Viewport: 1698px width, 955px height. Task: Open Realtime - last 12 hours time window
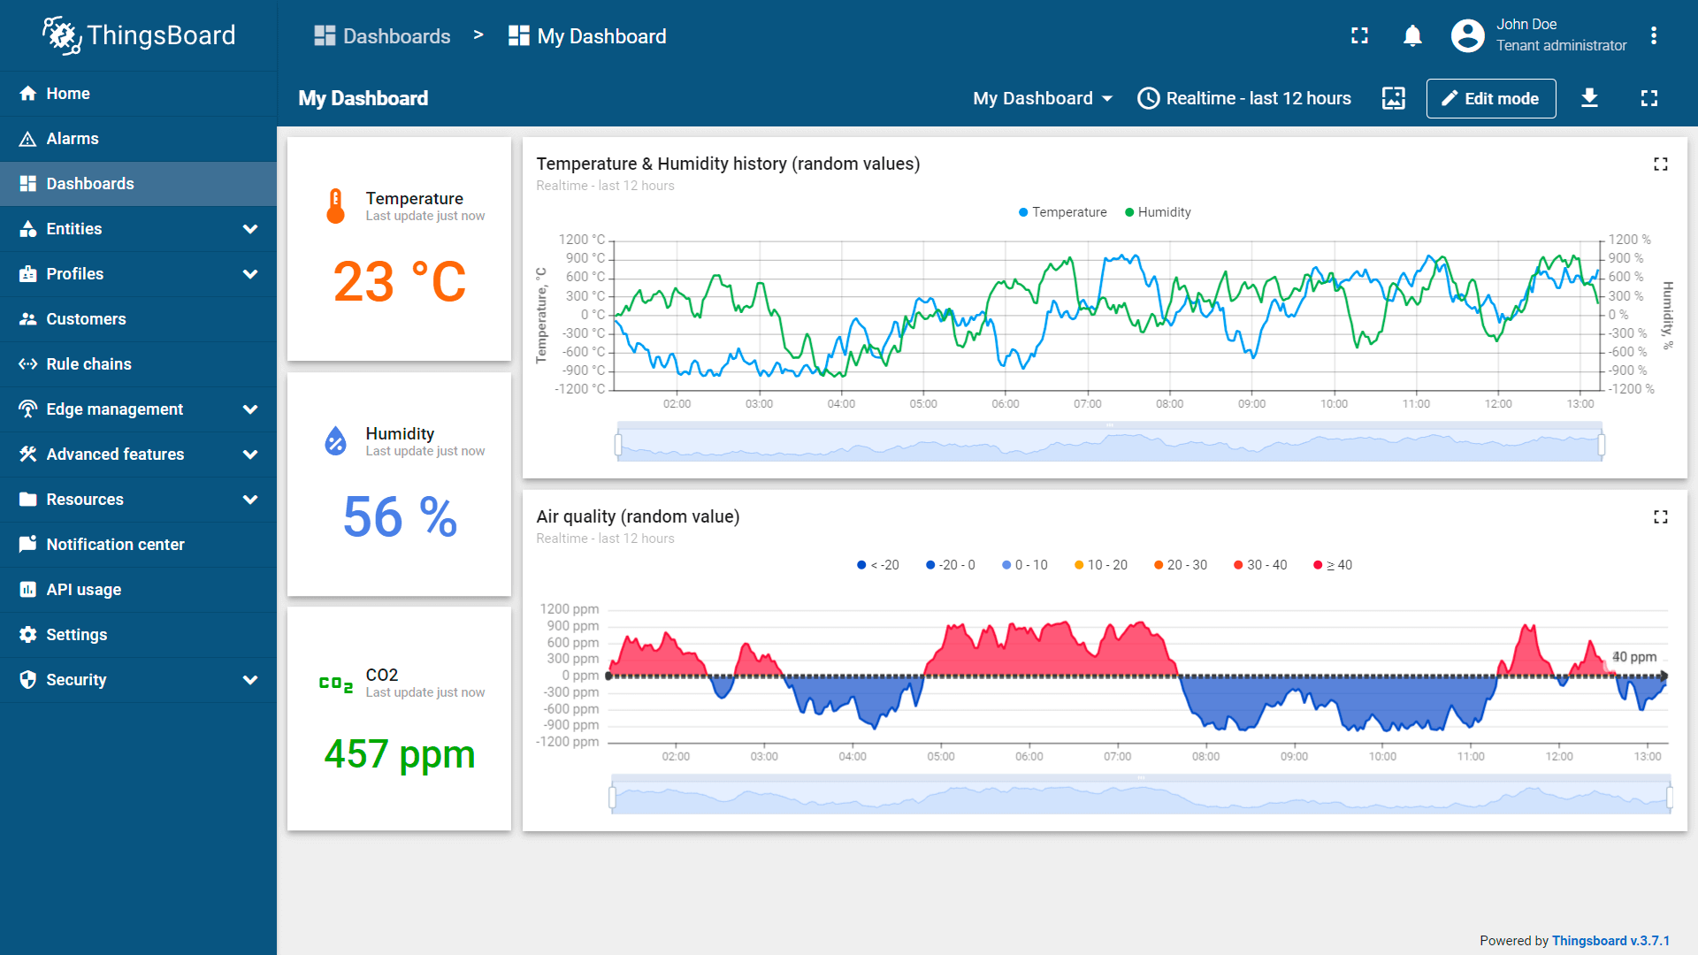tap(1244, 98)
